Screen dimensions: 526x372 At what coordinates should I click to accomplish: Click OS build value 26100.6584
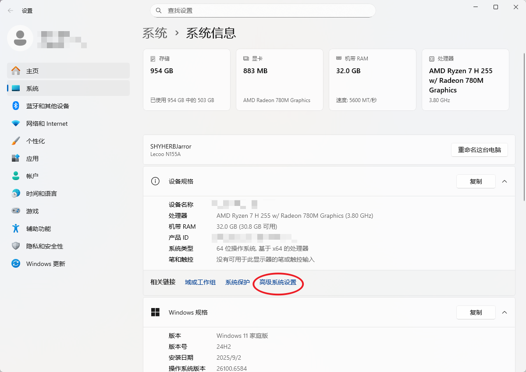tap(232, 368)
